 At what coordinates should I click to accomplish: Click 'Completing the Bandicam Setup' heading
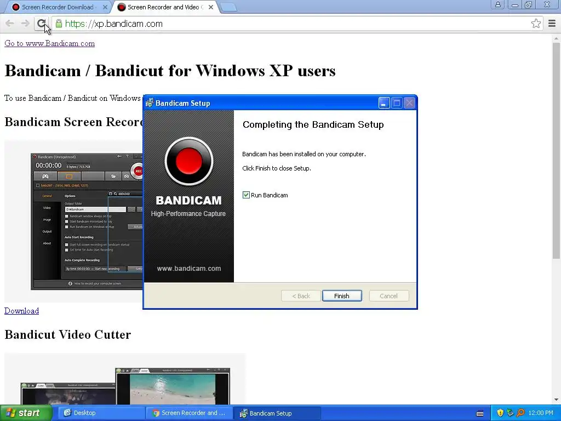[x=313, y=124]
